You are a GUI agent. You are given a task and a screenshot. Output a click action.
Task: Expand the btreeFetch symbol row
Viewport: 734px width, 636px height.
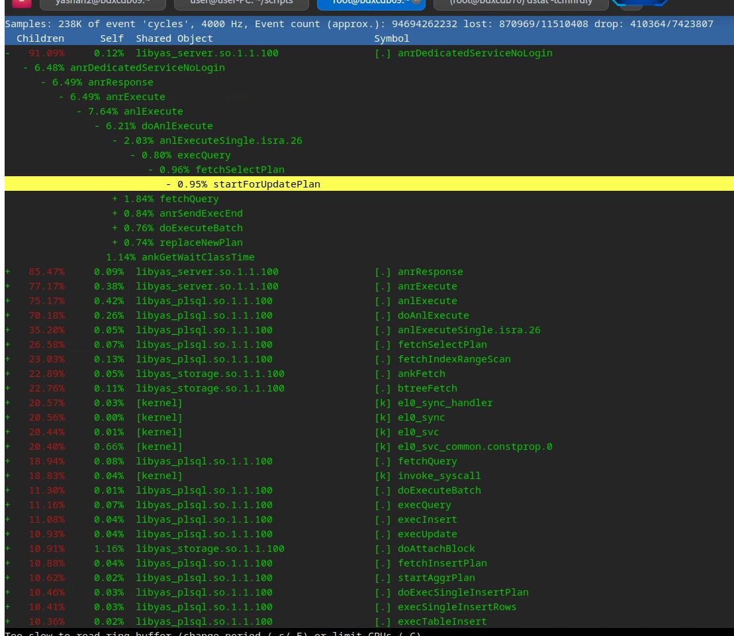(x=8, y=388)
